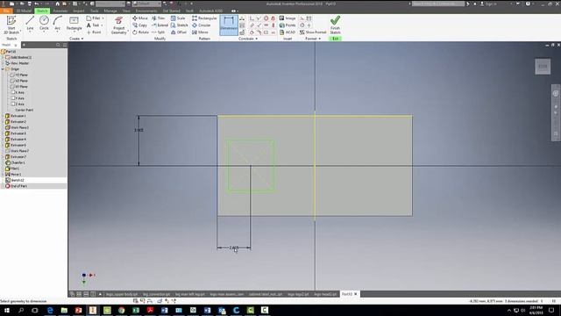Activate the Move tool
This screenshot has height=316, width=561.
point(140,18)
